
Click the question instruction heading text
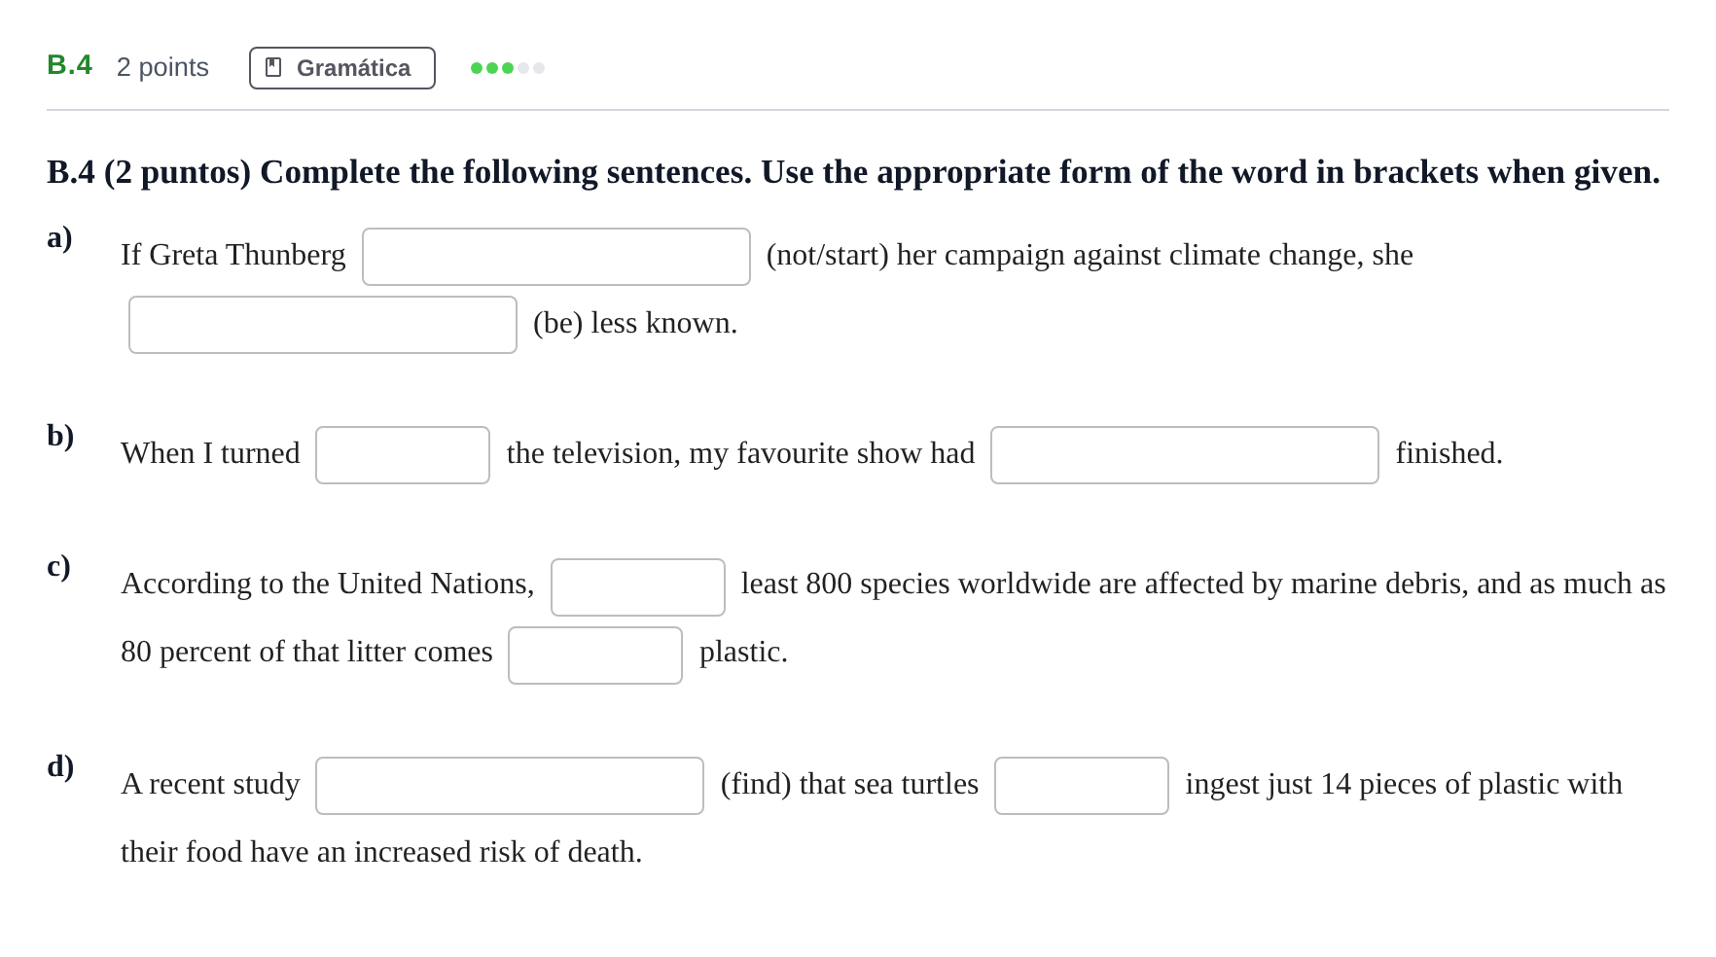tap(853, 172)
